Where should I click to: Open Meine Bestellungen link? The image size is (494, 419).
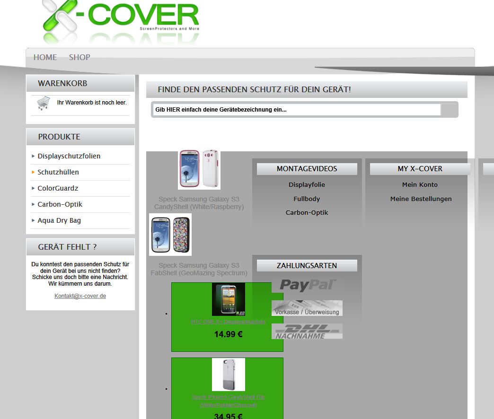tap(421, 199)
